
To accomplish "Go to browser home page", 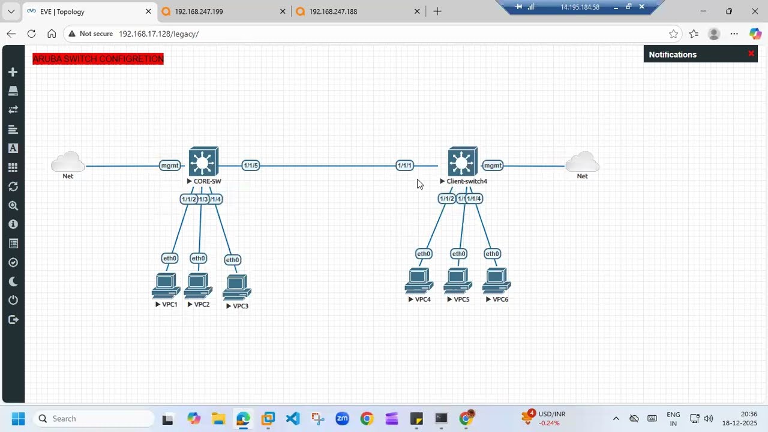I will tap(52, 34).
